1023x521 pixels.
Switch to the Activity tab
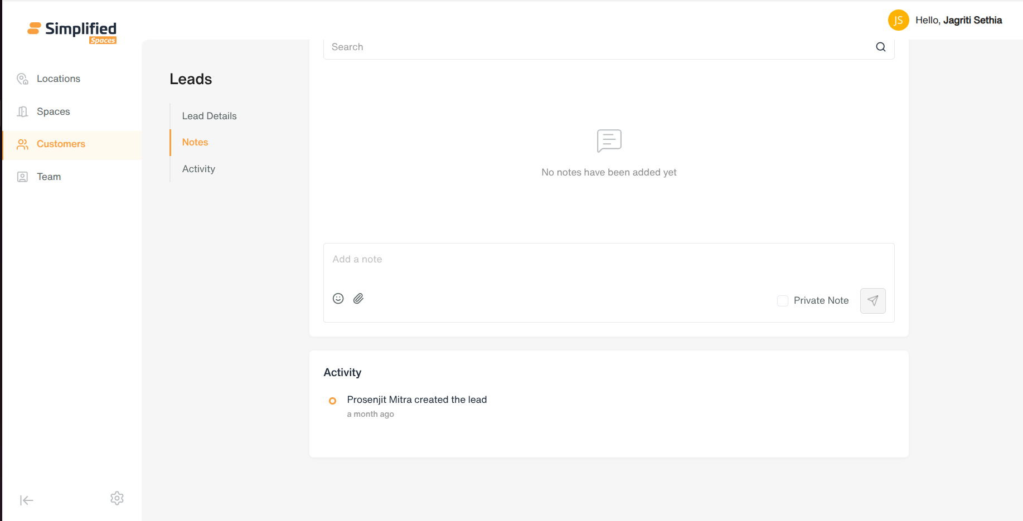(x=198, y=169)
